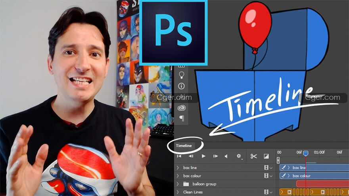Select the Timeline panel tab
This screenshot has height=196, width=349.
click(184, 146)
